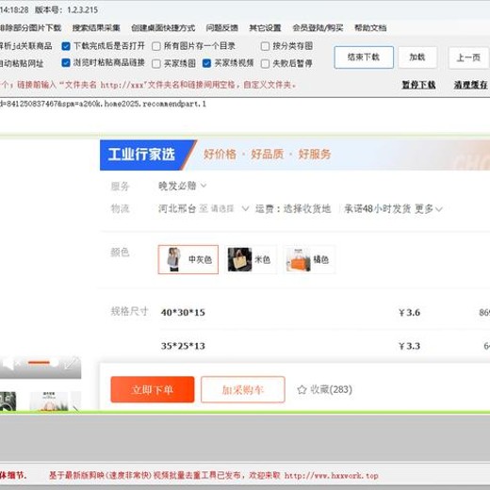Enable 买家秀图 checkbox
Screen dimensions: 490x490
156,64
